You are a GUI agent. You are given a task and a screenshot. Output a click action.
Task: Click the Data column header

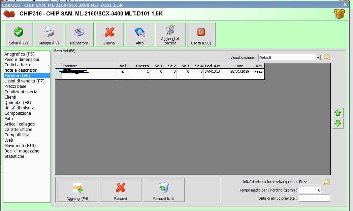(x=239, y=66)
